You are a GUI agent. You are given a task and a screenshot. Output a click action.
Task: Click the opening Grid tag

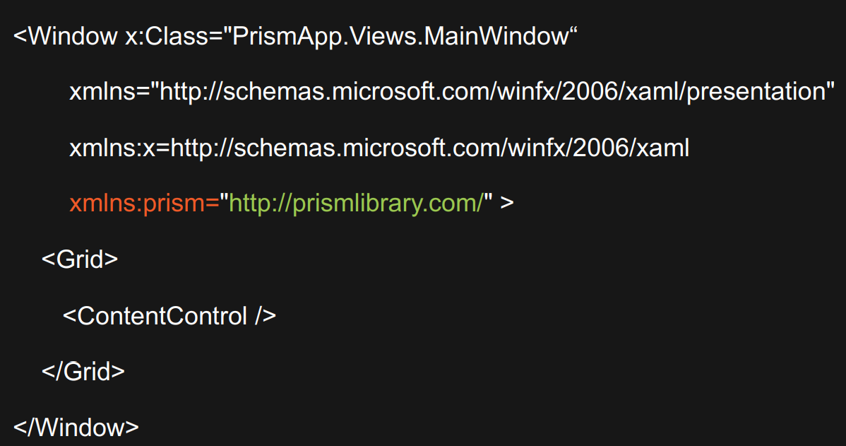coord(80,259)
